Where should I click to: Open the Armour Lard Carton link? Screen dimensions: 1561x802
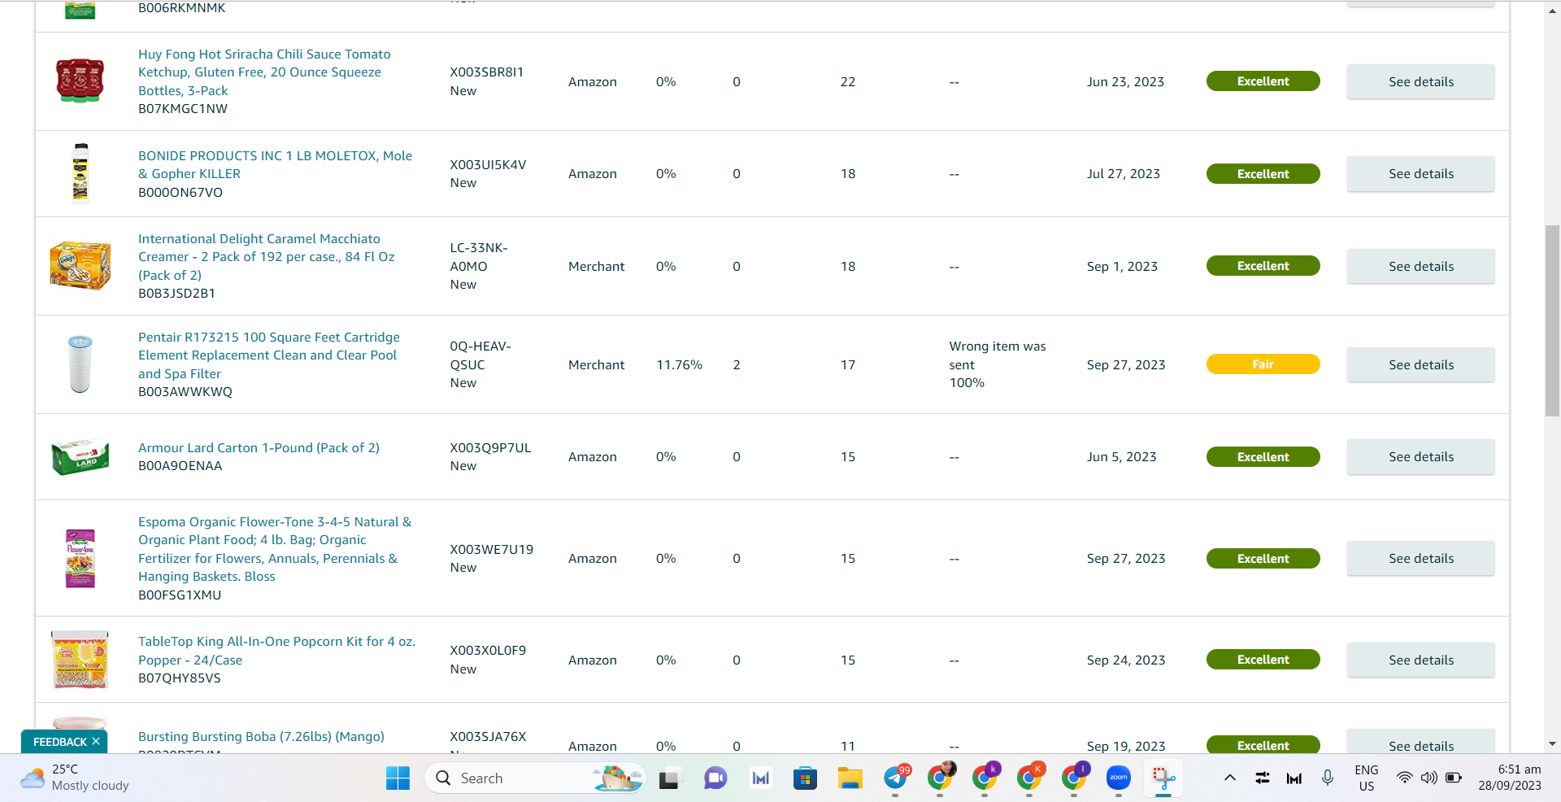259,447
